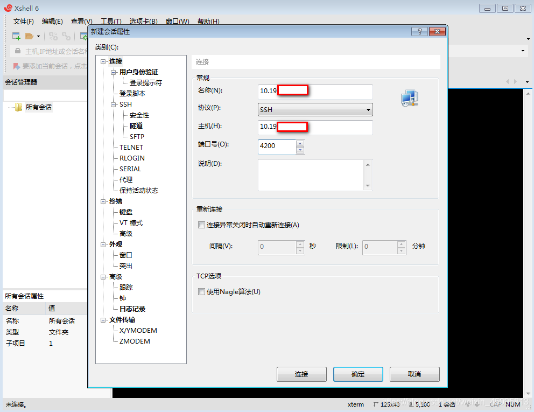The image size is (534, 412).
Task: Click the description box scrollbar down arrow
Action: (368, 186)
